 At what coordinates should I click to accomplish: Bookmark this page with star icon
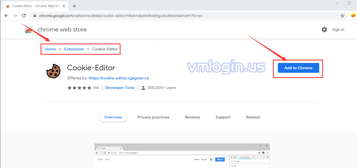click(x=342, y=16)
